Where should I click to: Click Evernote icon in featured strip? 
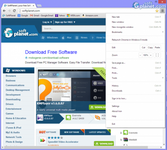click(x=68, y=118)
